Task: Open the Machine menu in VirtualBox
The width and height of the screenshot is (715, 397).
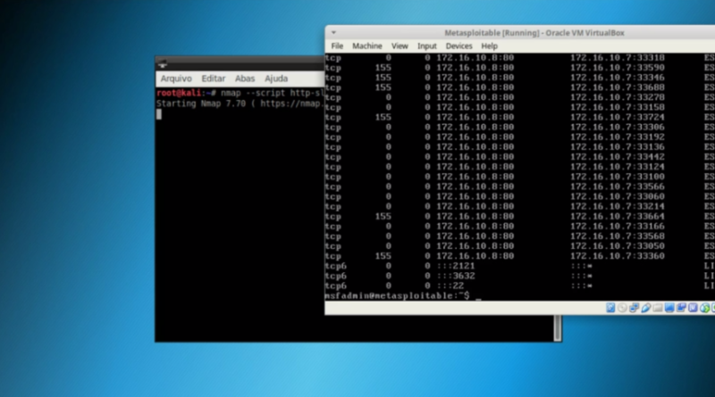Action: point(367,46)
